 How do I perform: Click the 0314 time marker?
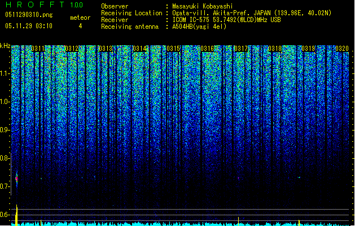[x=139, y=49]
